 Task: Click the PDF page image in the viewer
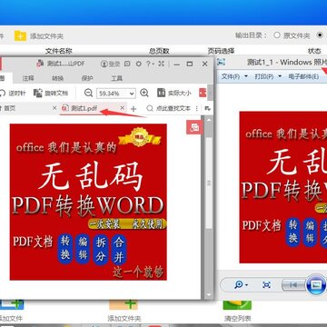88,202
